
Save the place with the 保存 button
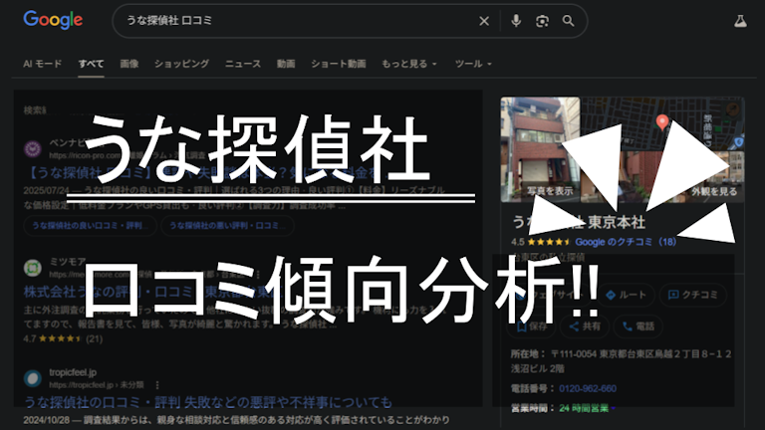click(x=531, y=326)
